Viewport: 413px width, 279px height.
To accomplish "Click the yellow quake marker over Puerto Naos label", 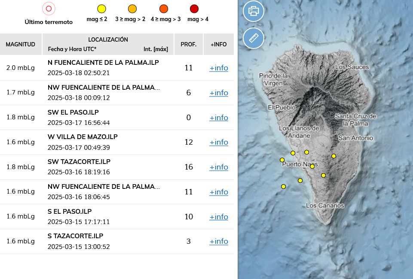I will pyautogui.click(x=312, y=166).
